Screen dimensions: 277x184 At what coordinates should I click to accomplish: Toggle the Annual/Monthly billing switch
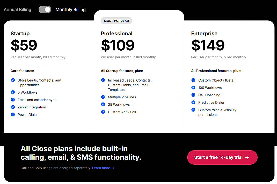point(45,10)
